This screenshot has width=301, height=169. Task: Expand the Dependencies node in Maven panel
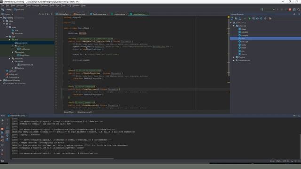tap(234, 61)
